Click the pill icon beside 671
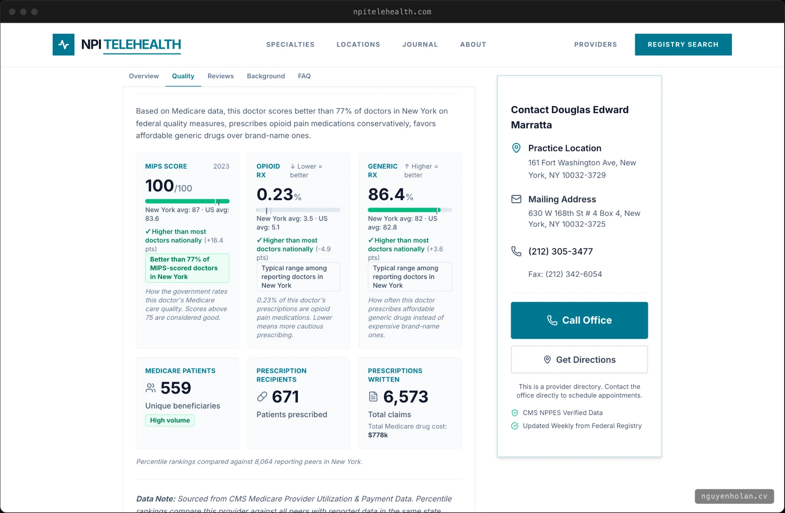785x513 pixels. tap(262, 396)
